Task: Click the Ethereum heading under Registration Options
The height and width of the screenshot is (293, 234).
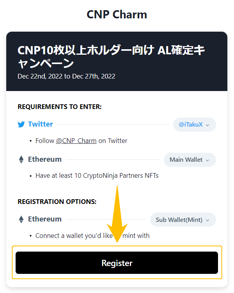Action: coord(45,219)
